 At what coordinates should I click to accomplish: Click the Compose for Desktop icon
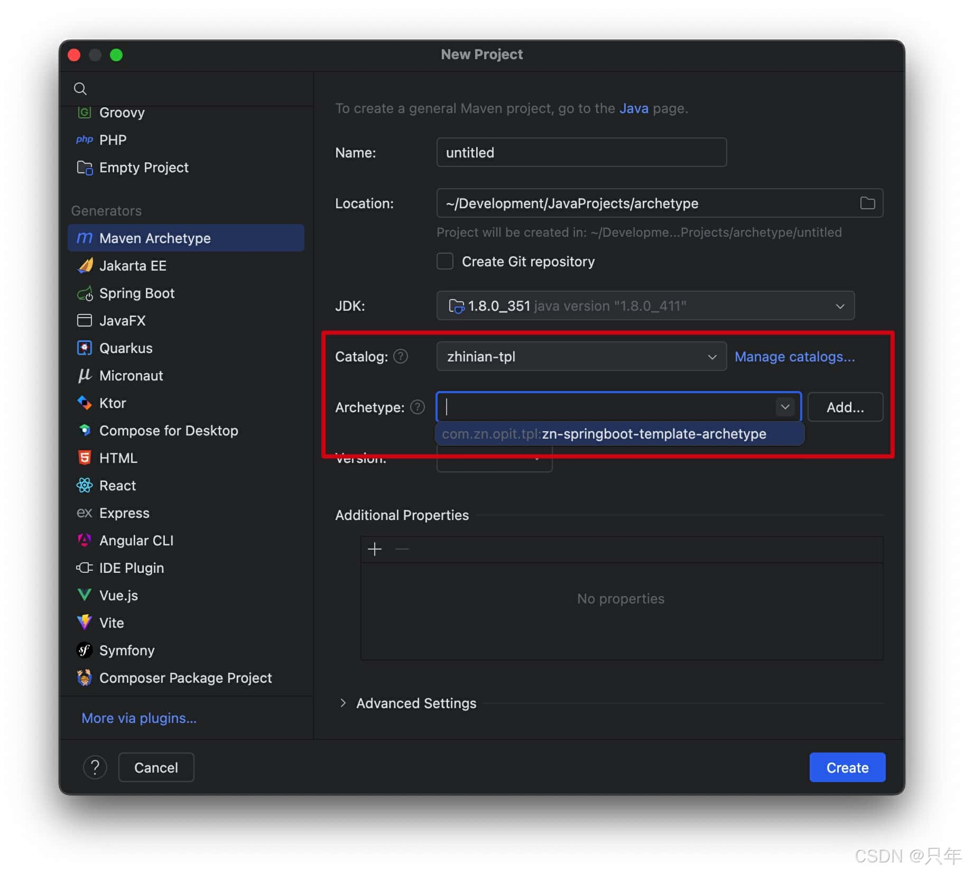pyautogui.click(x=84, y=430)
